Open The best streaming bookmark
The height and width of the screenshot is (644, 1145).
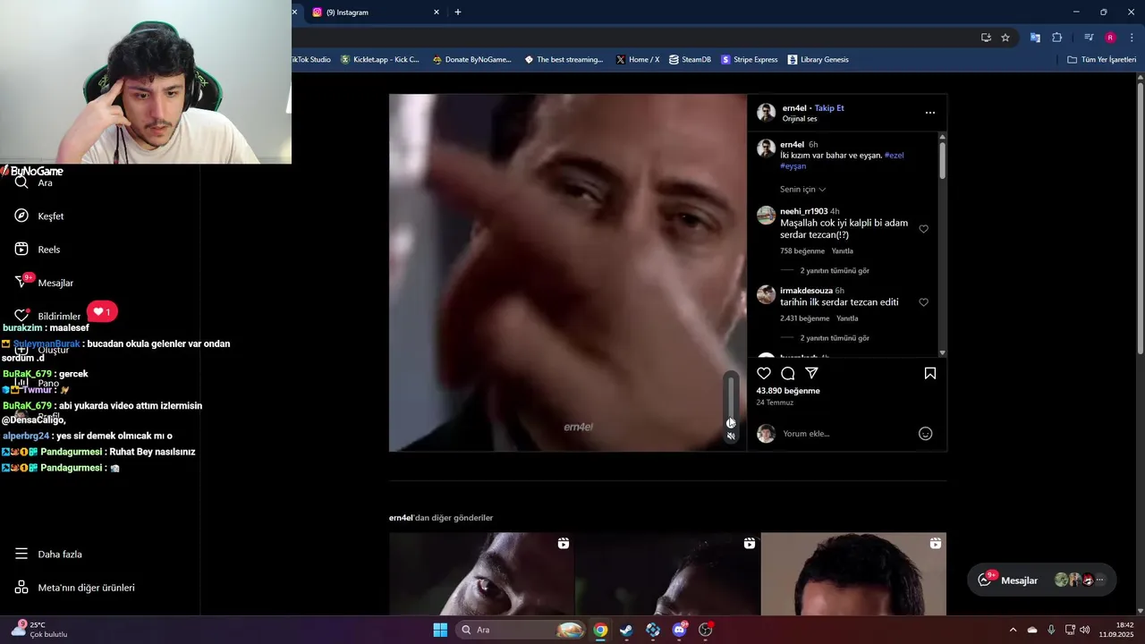(x=564, y=60)
